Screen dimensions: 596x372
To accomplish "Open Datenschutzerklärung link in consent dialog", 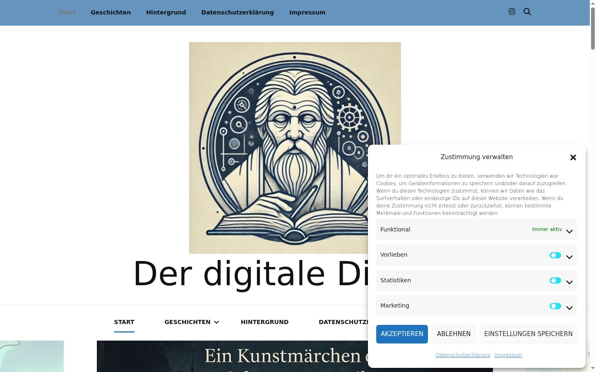I will click(463, 355).
